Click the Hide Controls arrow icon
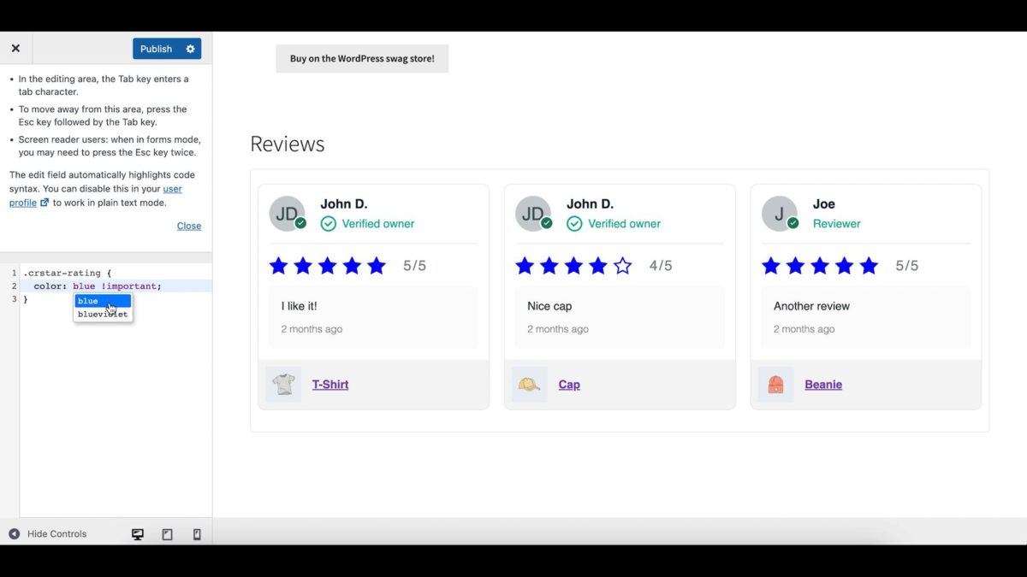 (13, 533)
